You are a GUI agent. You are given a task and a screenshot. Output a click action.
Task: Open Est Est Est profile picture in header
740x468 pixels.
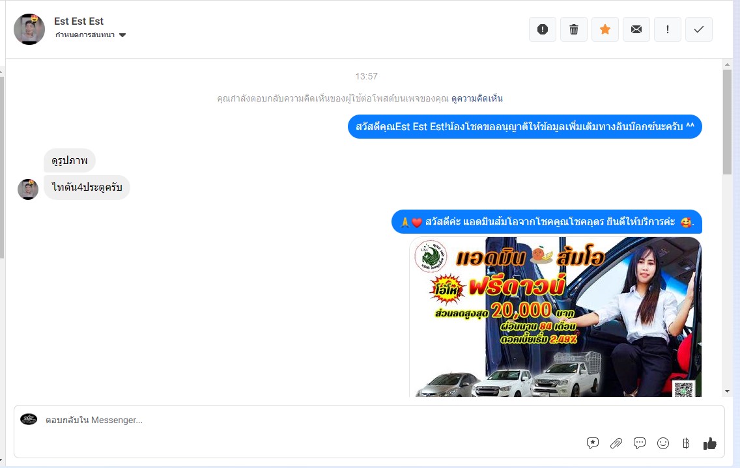pyautogui.click(x=29, y=29)
